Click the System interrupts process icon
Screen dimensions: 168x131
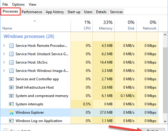tap(11, 104)
